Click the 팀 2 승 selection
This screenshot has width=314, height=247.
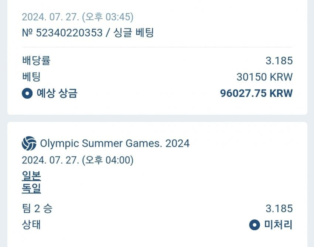[37, 209]
